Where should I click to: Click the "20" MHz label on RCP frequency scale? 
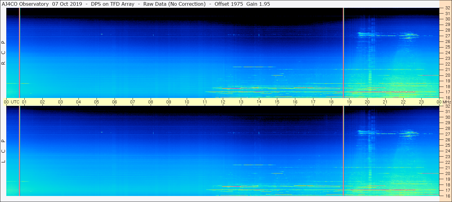pos(447,75)
